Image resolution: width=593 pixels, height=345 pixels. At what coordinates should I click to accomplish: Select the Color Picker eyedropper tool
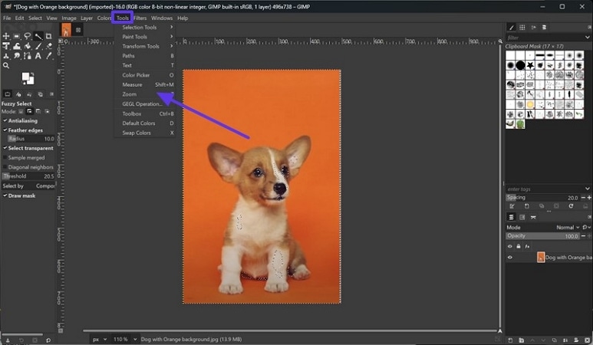click(x=49, y=56)
